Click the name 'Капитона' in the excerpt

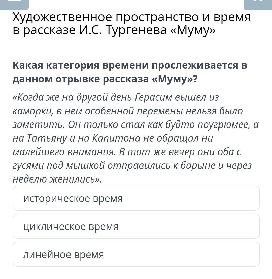coord(116,138)
